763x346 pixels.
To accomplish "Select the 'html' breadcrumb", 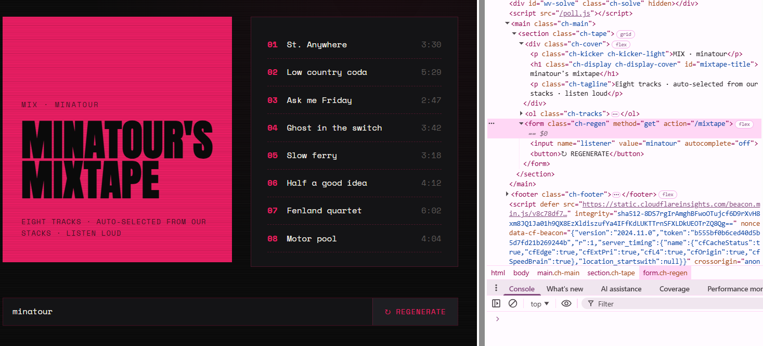I will (x=498, y=273).
